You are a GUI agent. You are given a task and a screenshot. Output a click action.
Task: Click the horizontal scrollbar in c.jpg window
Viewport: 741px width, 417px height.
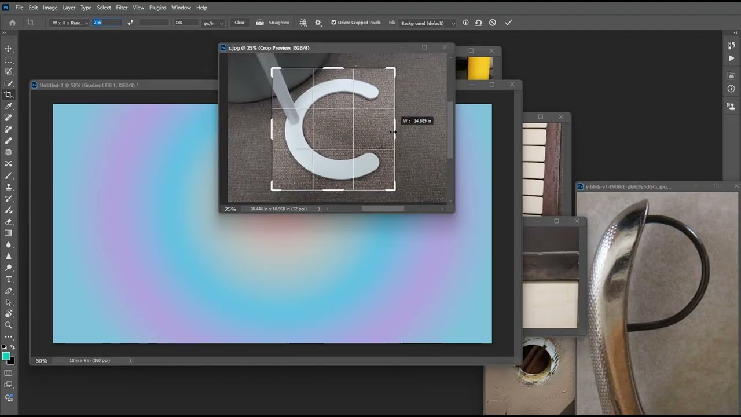[383, 209]
